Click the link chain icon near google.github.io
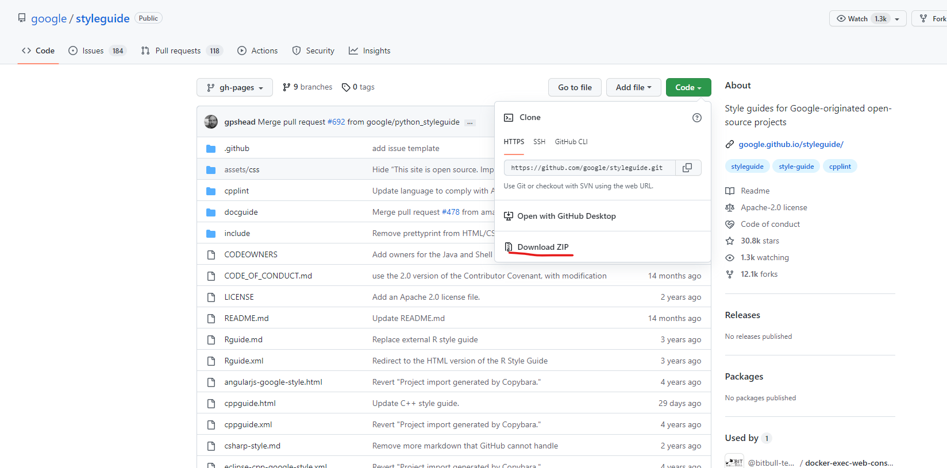This screenshot has height=468, width=947. (x=730, y=144)
